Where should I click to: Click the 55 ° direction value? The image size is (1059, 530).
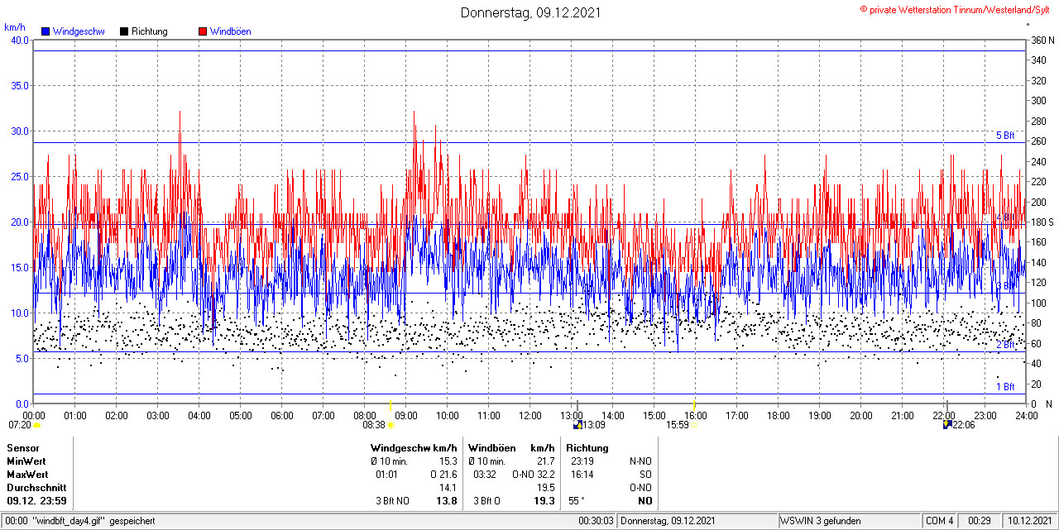[x=577, y=501]
